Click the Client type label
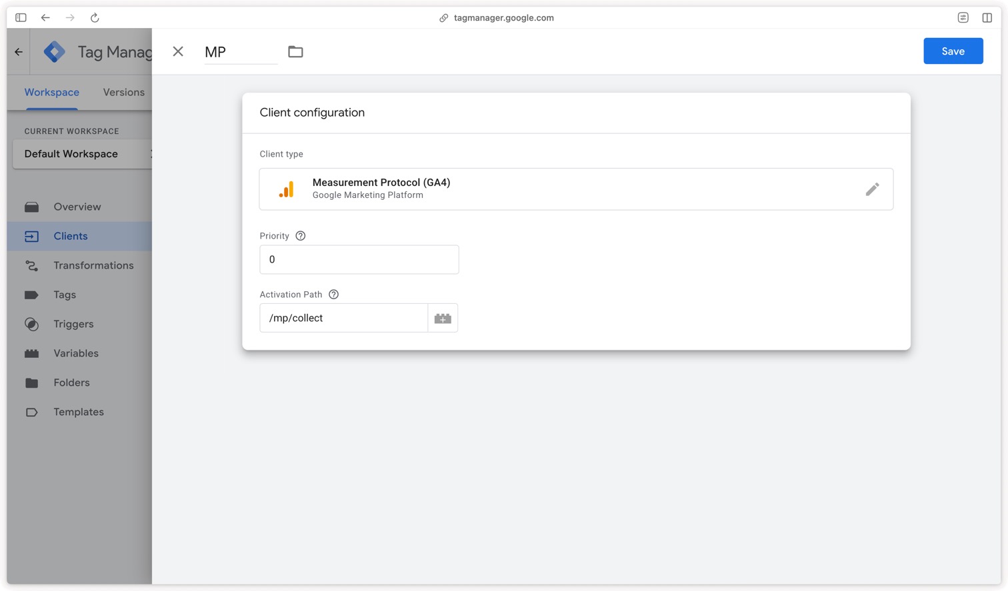The width and height of the screenshot is (1008, 591). click(x=281, y=154)
